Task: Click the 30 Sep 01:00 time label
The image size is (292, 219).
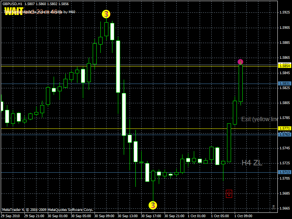Action: pyautogui.click(x=58, y=216)
